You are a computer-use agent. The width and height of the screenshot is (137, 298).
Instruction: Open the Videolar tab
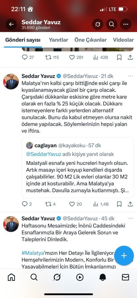[x=123, y=40]
